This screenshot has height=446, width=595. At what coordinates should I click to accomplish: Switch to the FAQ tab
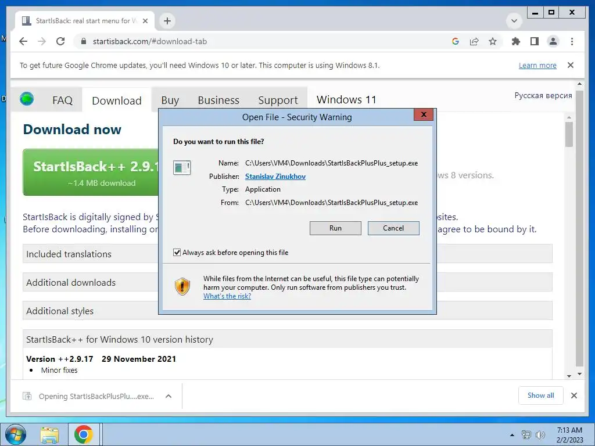point(62,100)
